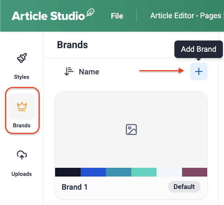This screenshot has height=205, width=224.
Task: Pick the plum purple swatch in Brand 1
Action: pyautogui.click(x=194, y=172)
